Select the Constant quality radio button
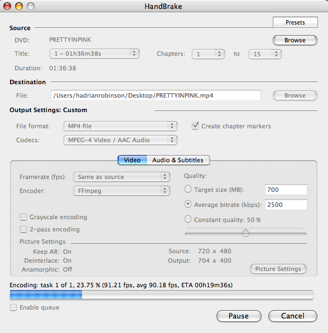 [188, 219]
